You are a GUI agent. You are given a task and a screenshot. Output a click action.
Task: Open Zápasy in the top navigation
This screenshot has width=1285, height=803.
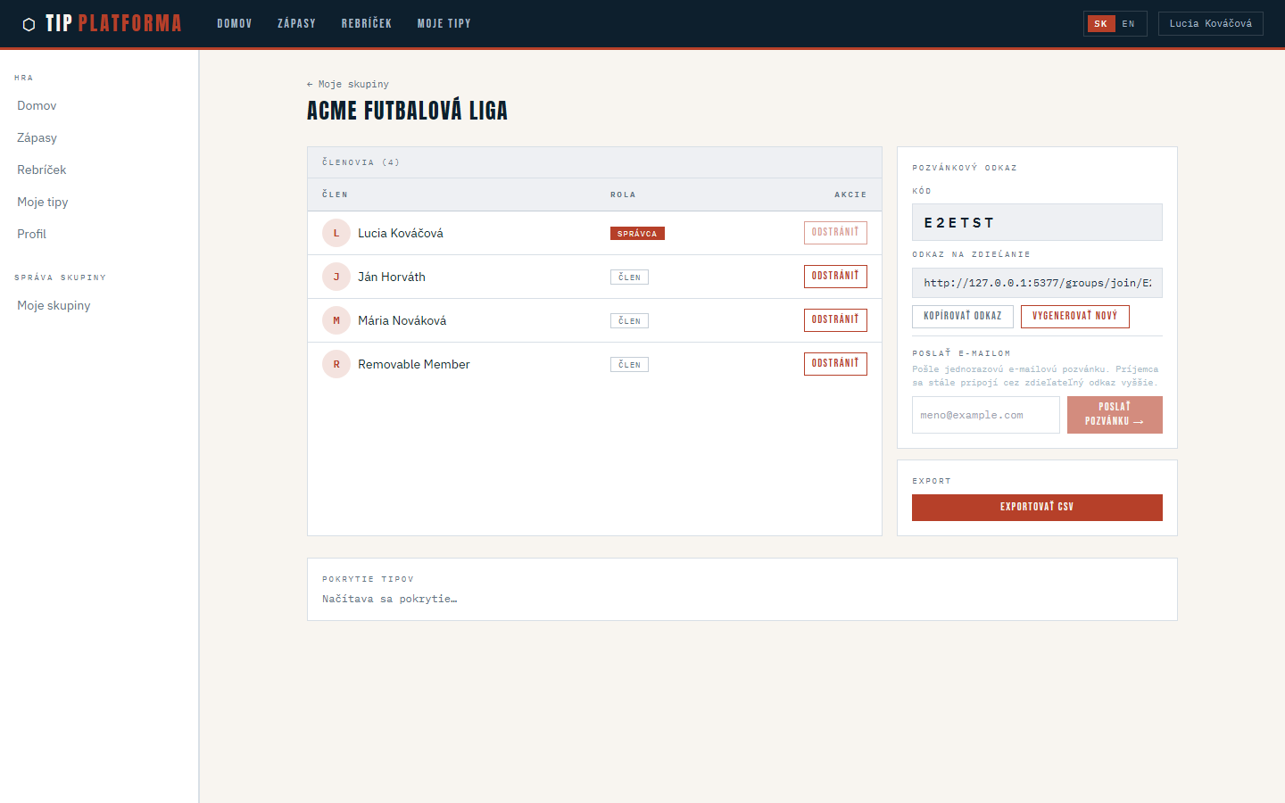tap(296, 24)
